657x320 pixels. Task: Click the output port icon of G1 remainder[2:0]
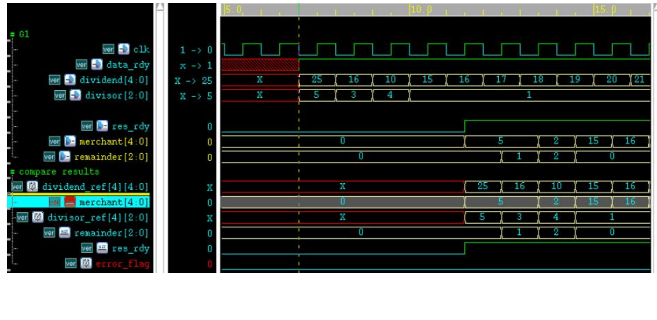(x=64, y=157)
